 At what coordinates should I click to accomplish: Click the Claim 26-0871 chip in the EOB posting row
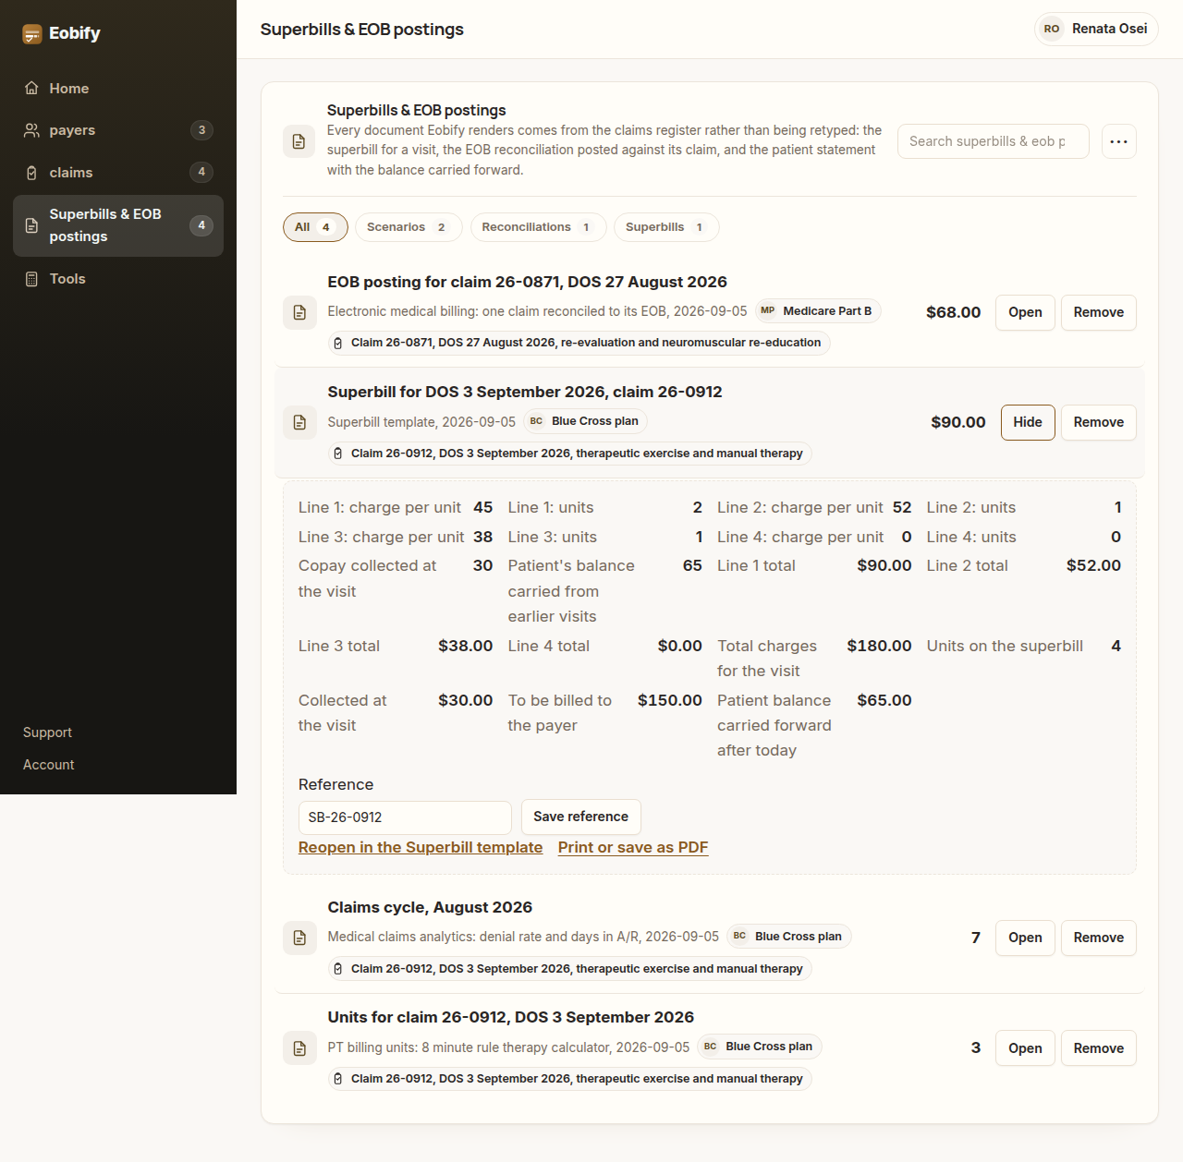579,343
